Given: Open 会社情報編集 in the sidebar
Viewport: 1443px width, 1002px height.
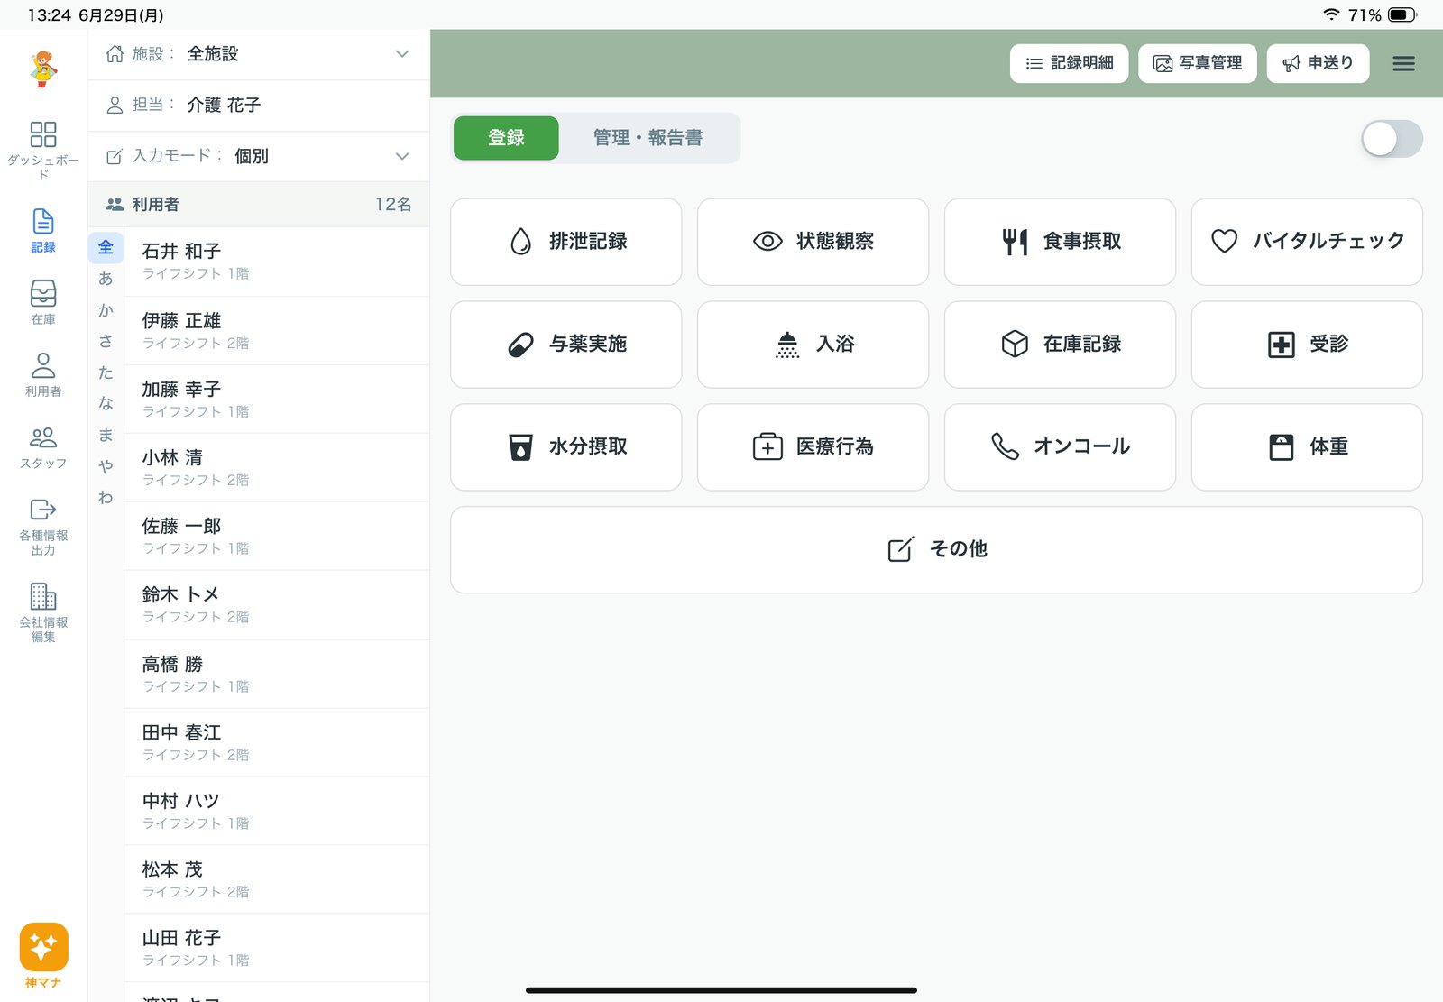Looking at the screenshot, I should [x=43, y=611].
